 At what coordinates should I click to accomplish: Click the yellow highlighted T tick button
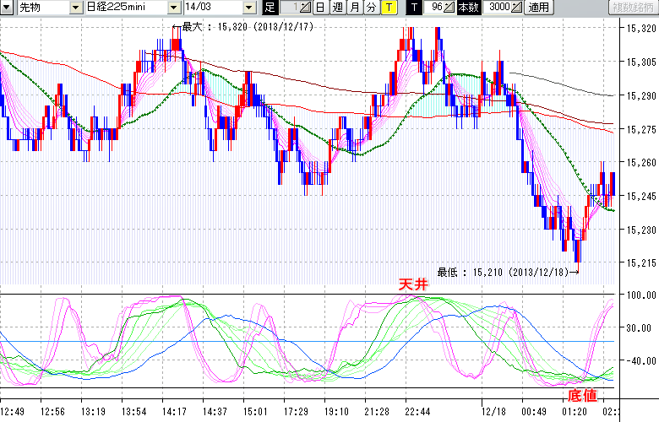[x=389, y=8]
